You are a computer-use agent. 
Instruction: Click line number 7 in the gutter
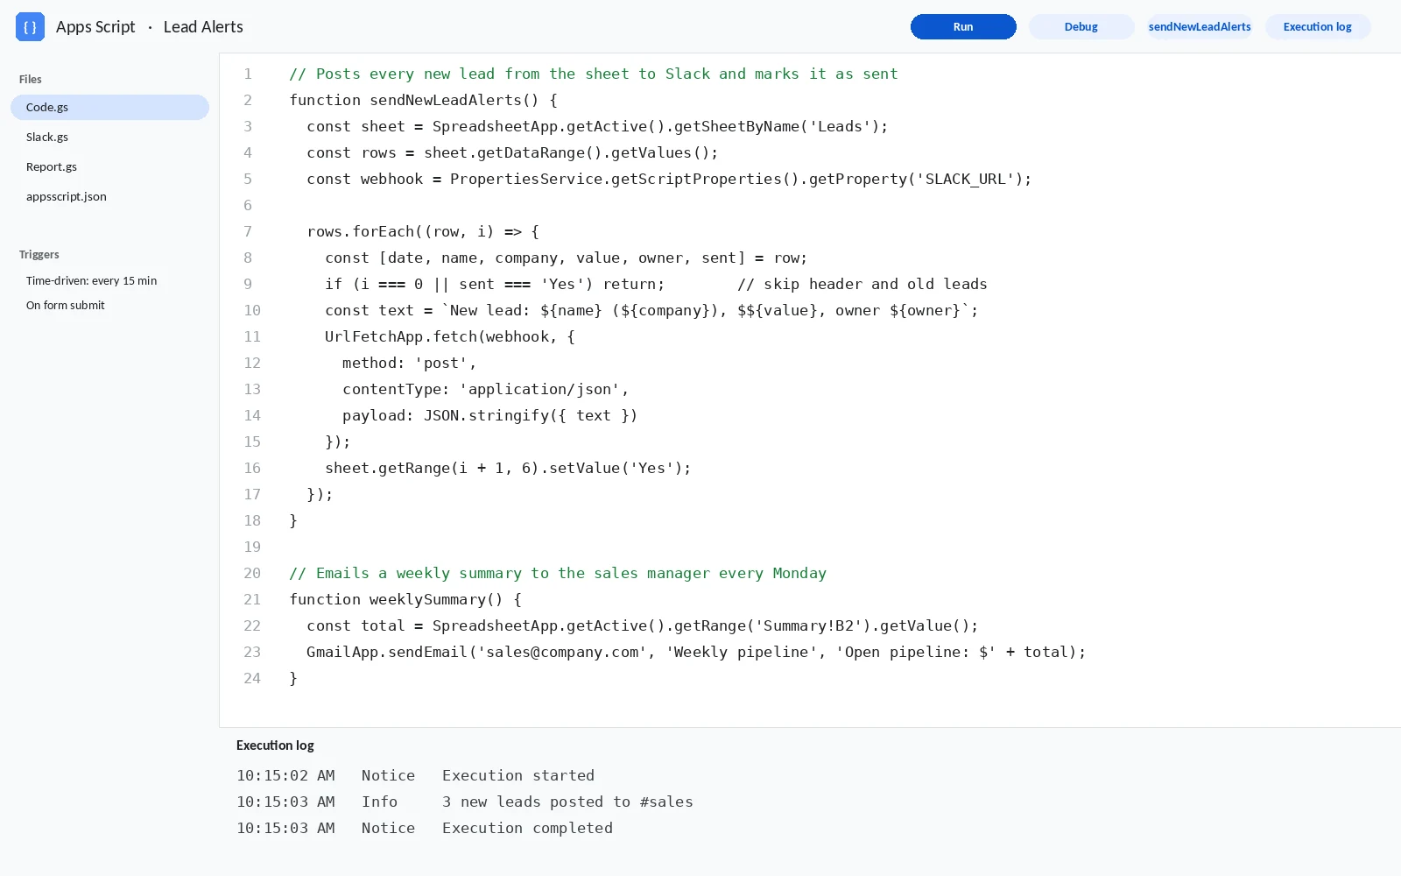248,231
